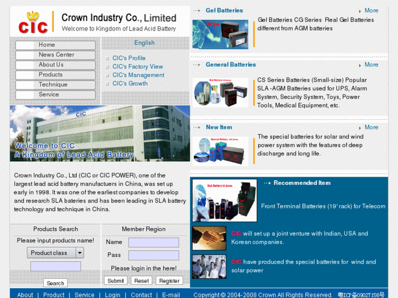The image size is (398, 298).
Task: Click the Submit login button
Action: point(116,281)
